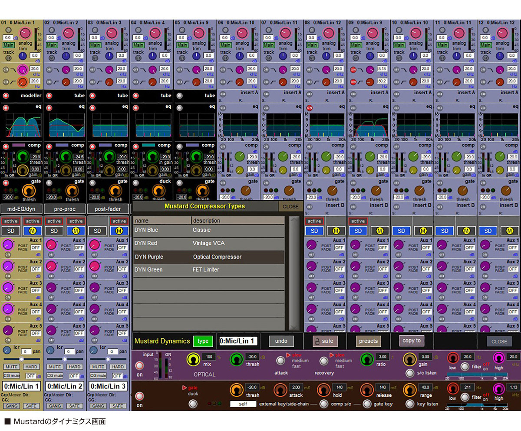
Task: Click the gate hold knob
Action: 323,389
